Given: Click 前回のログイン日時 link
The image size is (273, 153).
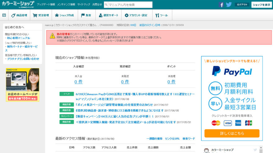Looking at the screenshot, I should 150,25.
